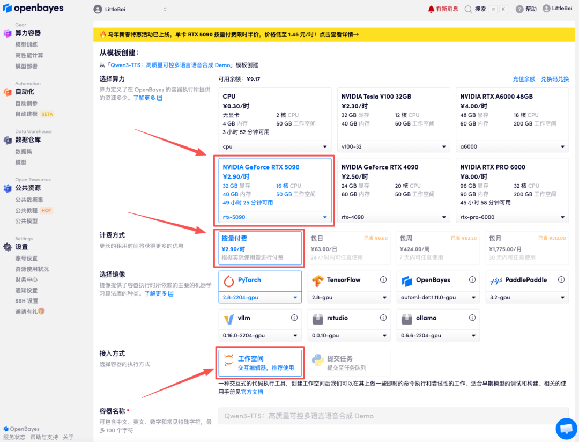This screenshot has height=442, width=579.
Task: Click ollama info icon
Action: coord(472,318)
